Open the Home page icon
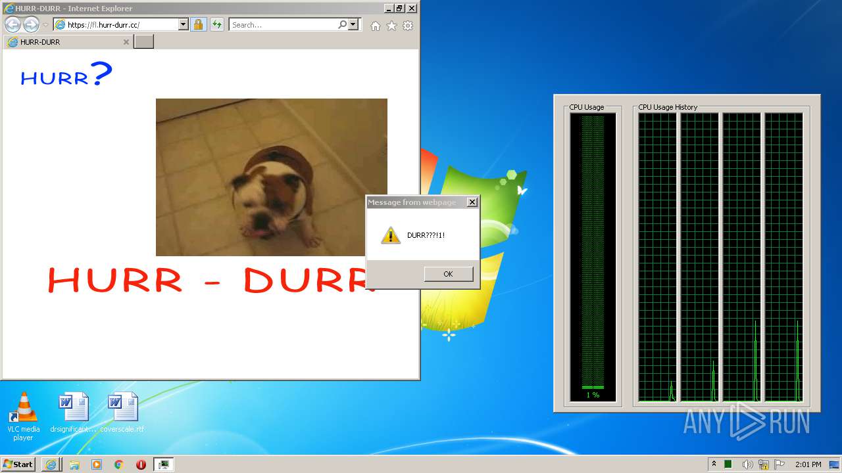Screen dimensions: 842x473 tap(375, 26)
